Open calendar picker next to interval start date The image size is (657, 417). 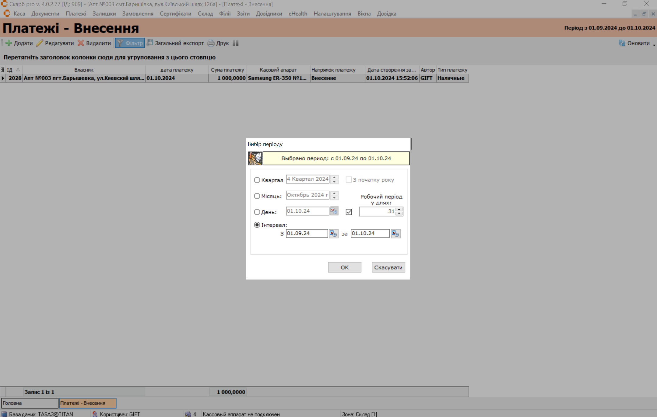tap(333, 234)
